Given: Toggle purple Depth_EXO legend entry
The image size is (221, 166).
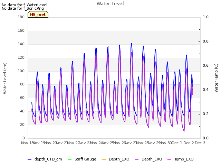Looking at the screenshot, I should coord(148,159).
